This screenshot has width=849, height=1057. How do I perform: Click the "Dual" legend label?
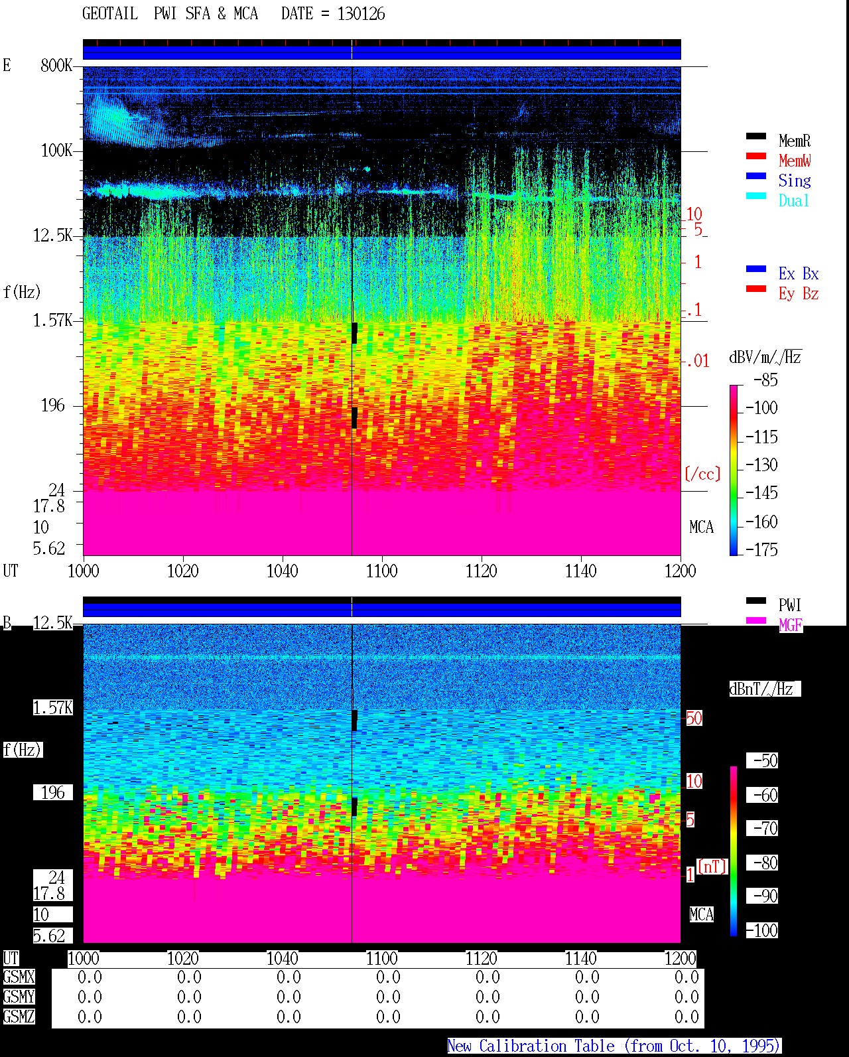tap(794, 200)
